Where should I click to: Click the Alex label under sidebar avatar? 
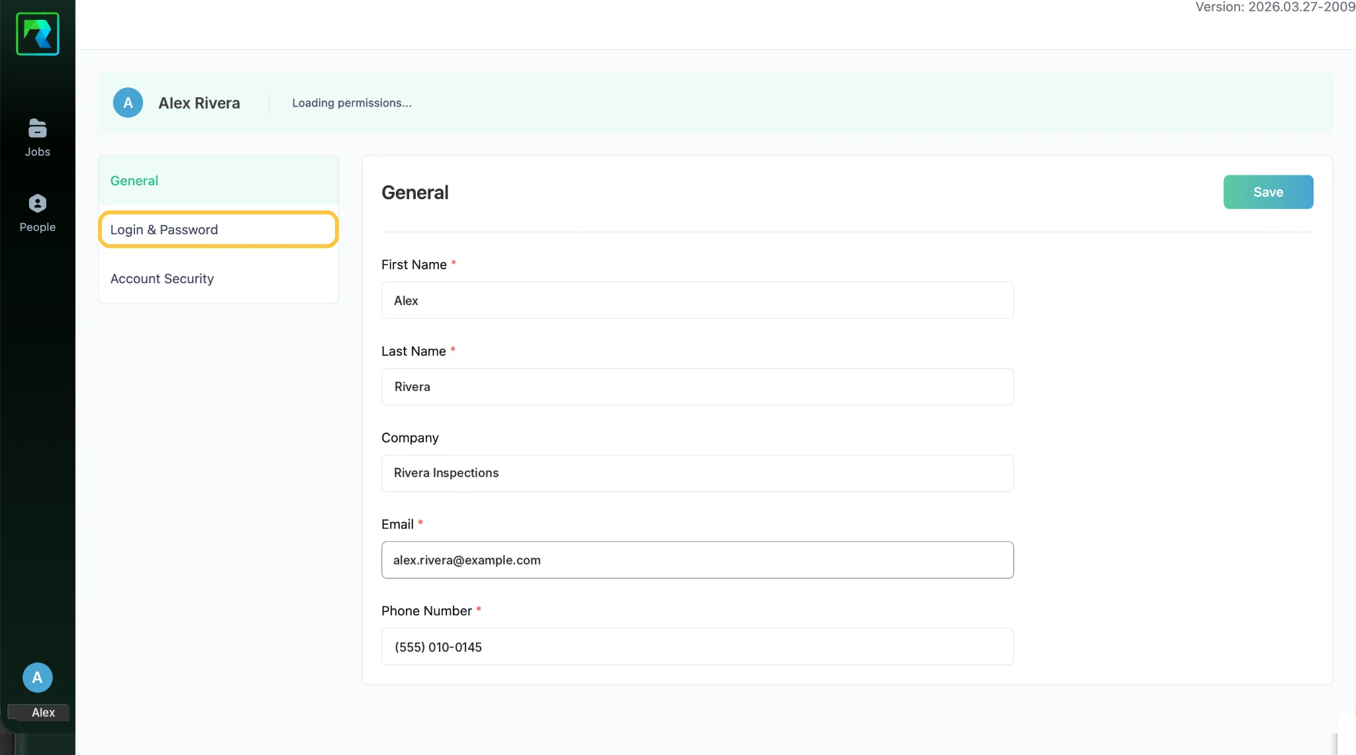(x=43, y=713)
